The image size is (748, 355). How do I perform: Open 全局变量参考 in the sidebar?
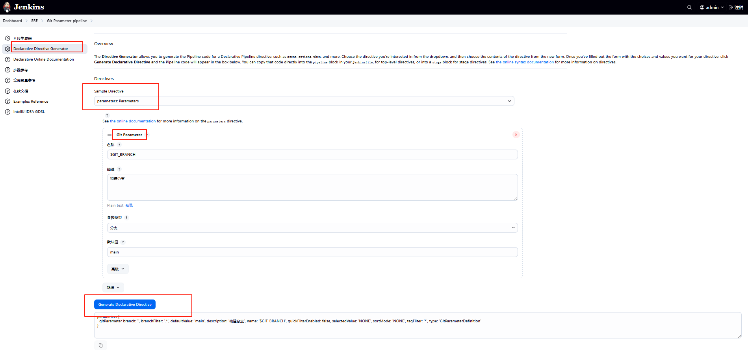(x=24, y=80)
